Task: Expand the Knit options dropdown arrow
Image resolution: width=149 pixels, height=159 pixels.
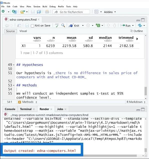Action: click(x=83, y=25)
